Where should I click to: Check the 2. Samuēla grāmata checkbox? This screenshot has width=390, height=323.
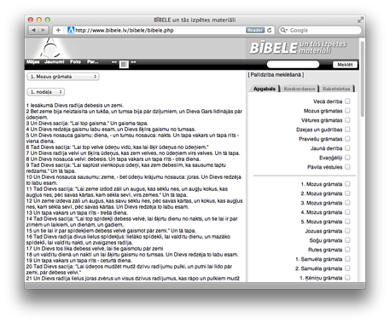[347, 268]
